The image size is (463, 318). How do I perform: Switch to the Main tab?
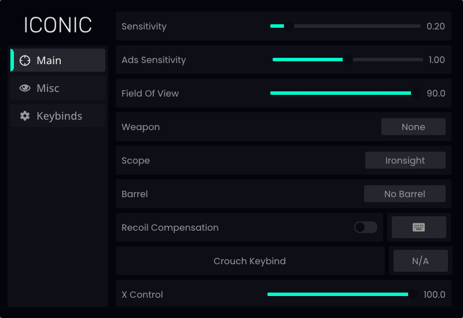[58, 60]
